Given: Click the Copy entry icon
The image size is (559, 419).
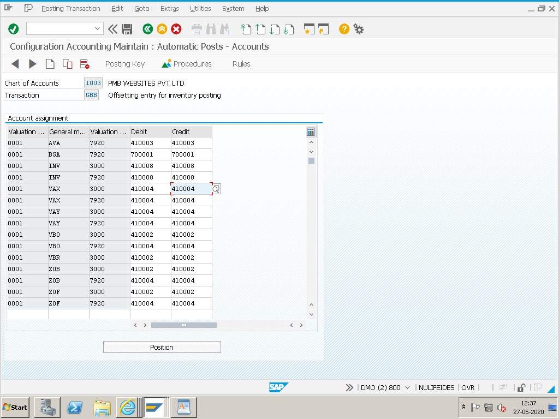Looking at the screenshot, I should [67, 64].
